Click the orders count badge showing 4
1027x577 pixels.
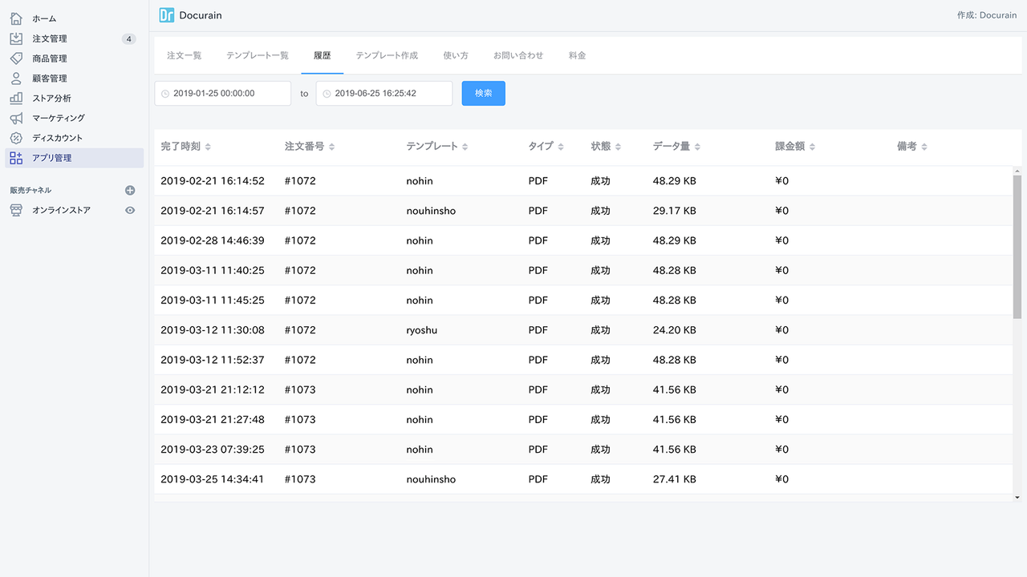click(128, 38)
